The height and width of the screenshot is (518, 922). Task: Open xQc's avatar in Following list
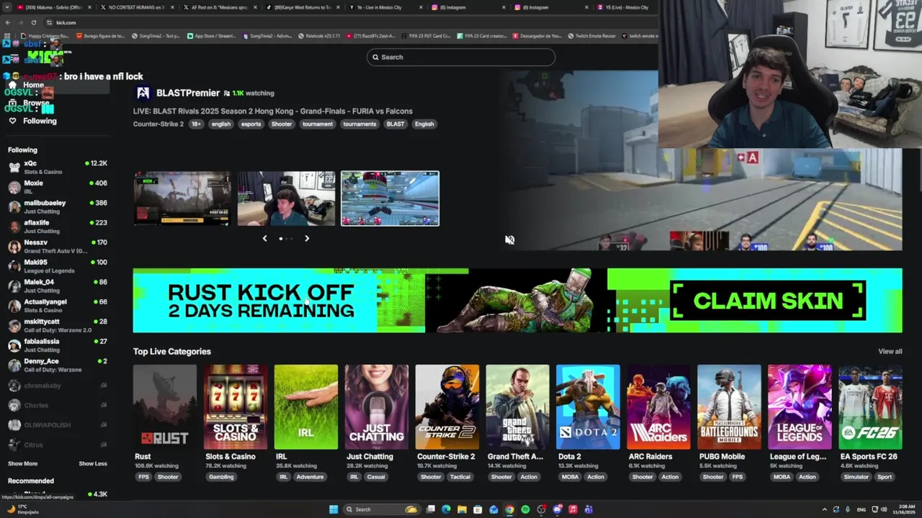click(x=14, y=168)
